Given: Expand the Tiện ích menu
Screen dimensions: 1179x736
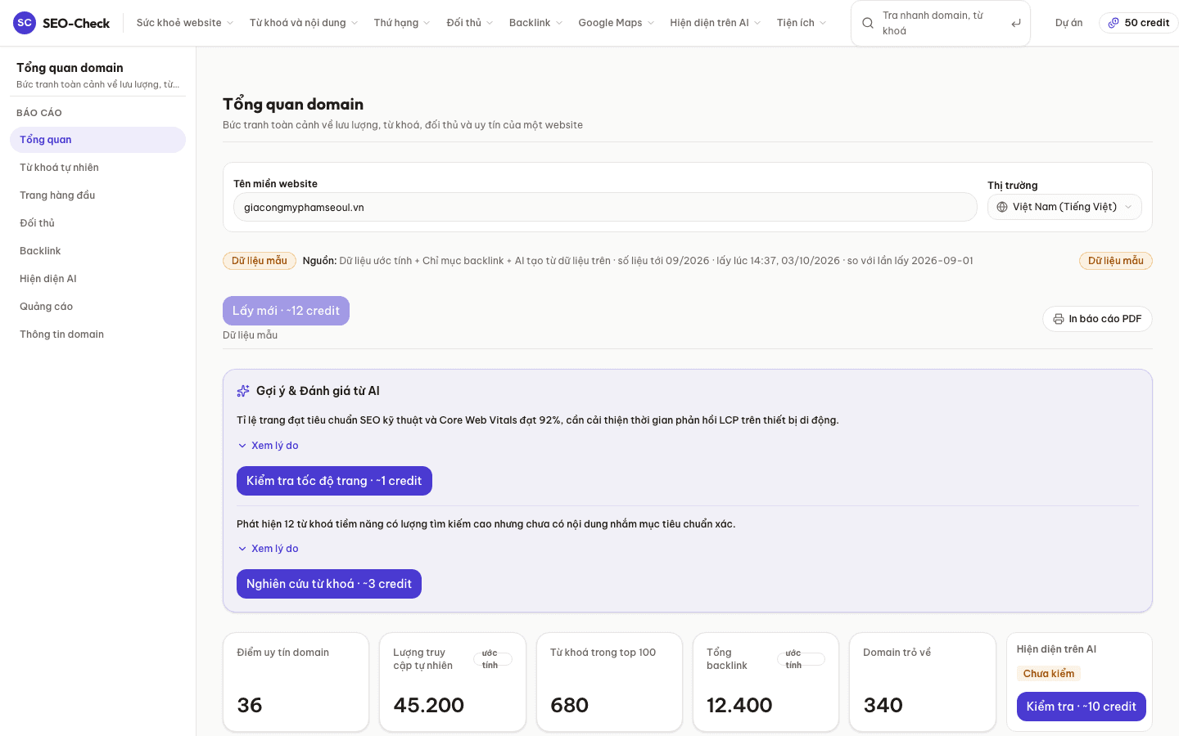Looking at the screenshot, I should [x=802, y=23].
